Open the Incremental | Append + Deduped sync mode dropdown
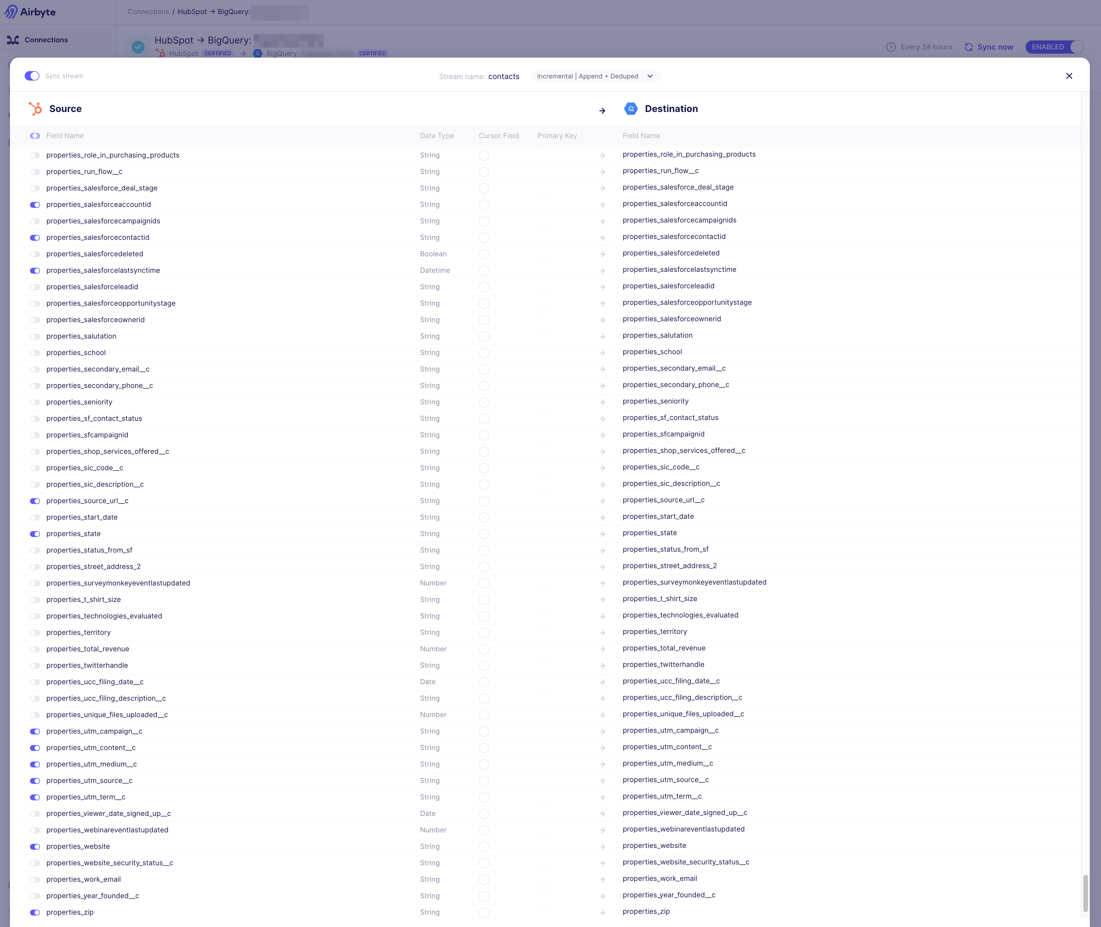Image resolution: width=1101 pixels, height=927 pixels. (596, 76)
